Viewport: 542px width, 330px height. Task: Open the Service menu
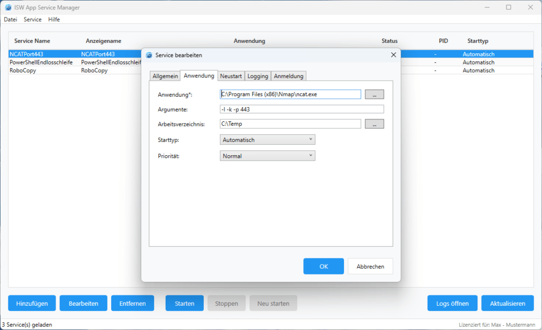tap(32, 19)
